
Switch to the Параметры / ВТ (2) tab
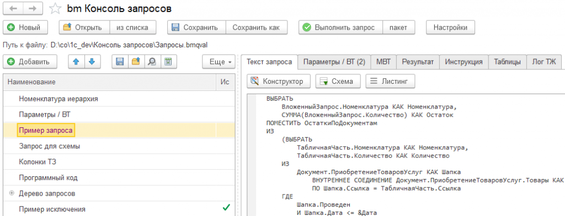pyautogui.click(x=334, y=62)
